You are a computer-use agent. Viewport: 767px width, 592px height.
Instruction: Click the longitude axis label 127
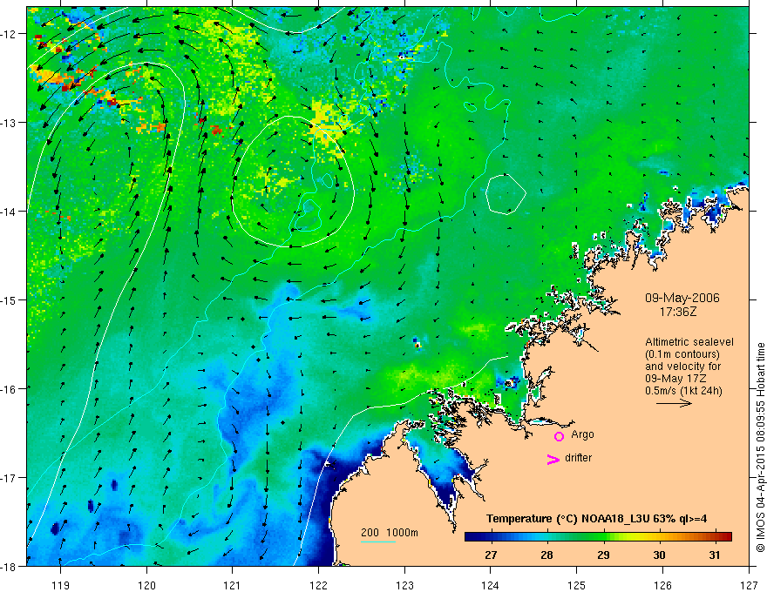749,585
